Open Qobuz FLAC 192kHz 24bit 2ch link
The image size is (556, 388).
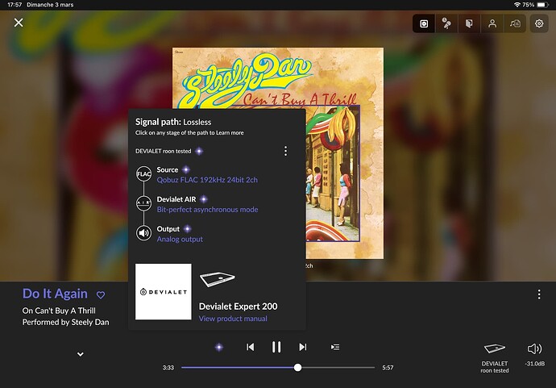point(207,180)
